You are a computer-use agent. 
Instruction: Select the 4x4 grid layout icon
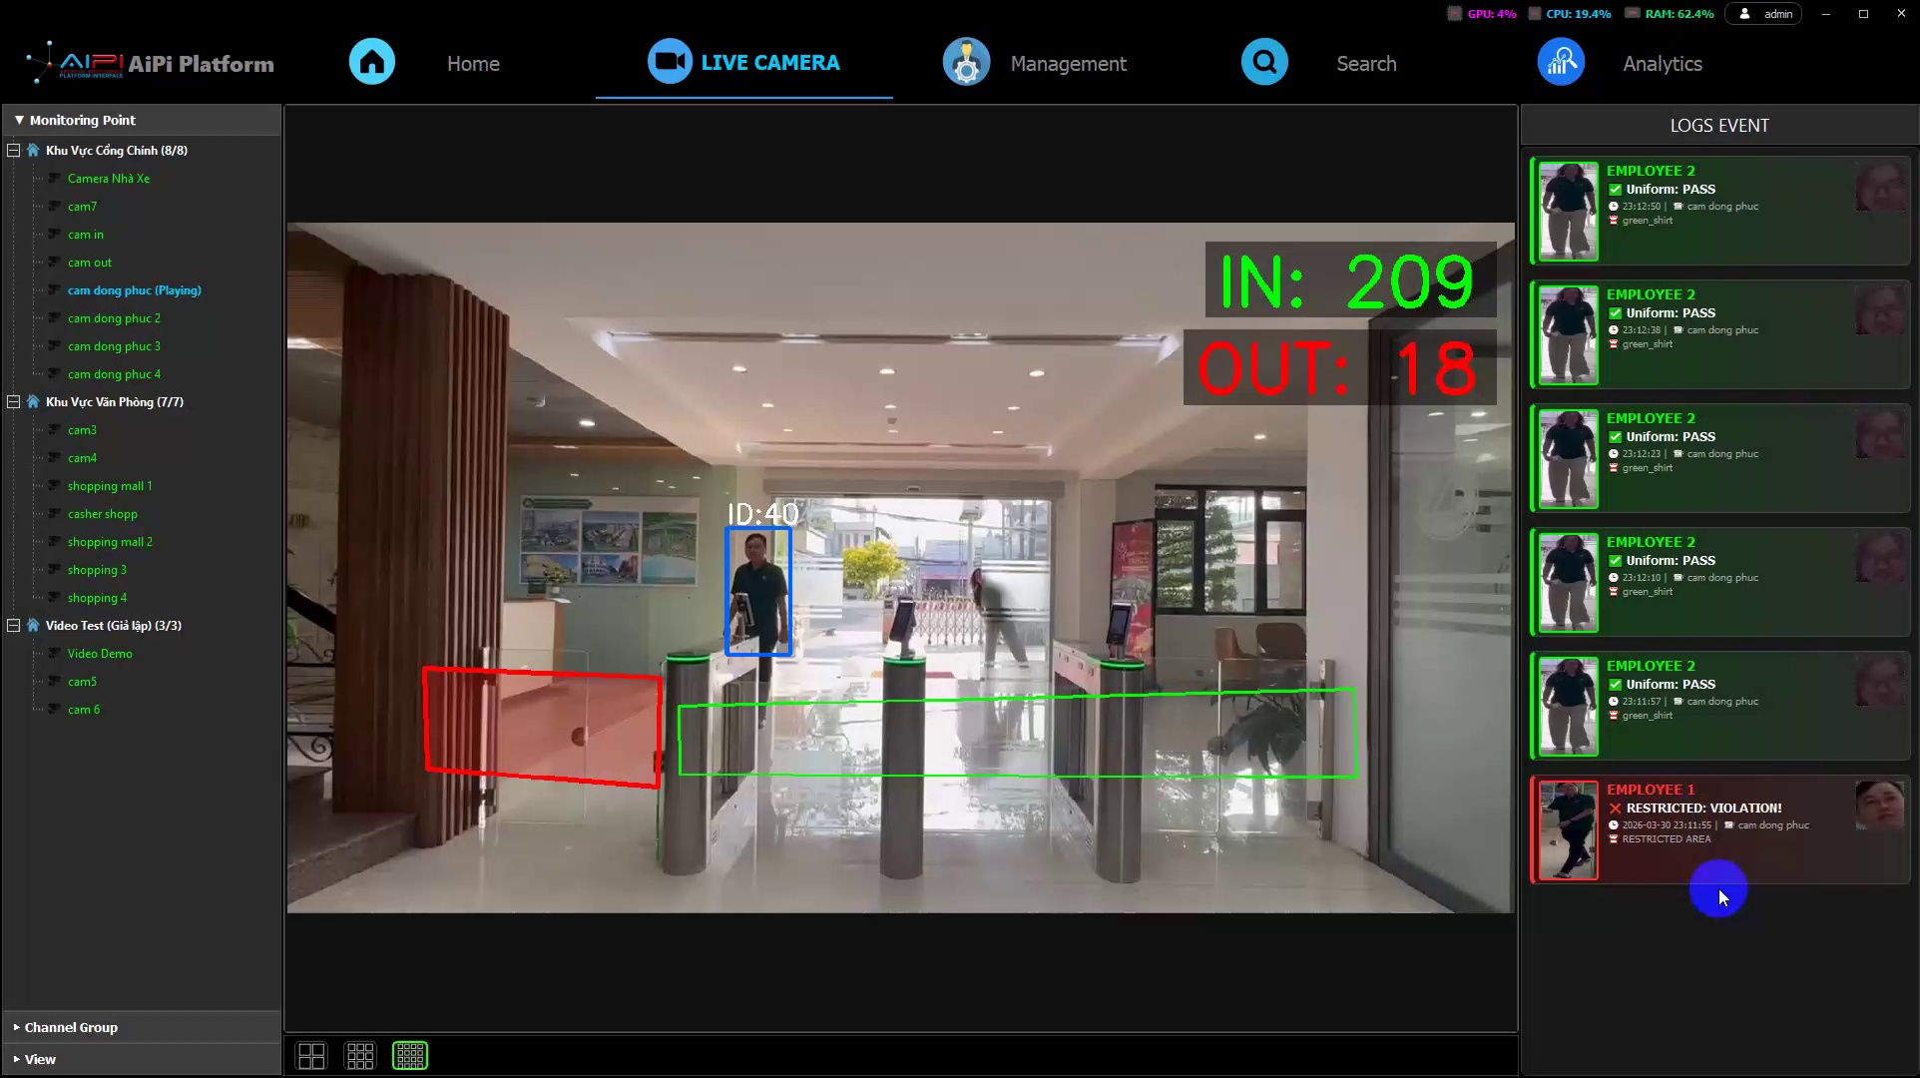(x=410, y=1055)
